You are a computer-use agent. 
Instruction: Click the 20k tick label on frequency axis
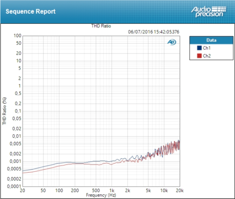click(180, 190)
